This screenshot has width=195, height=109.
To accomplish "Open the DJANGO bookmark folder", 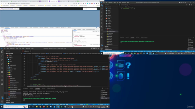I will 12,6.
